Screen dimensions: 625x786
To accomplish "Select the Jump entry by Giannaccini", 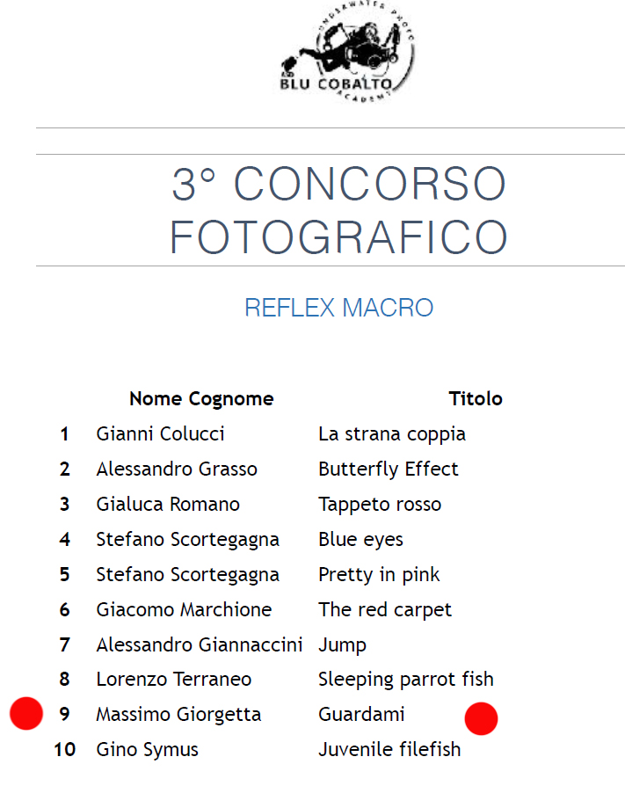I will pos(342,644).
